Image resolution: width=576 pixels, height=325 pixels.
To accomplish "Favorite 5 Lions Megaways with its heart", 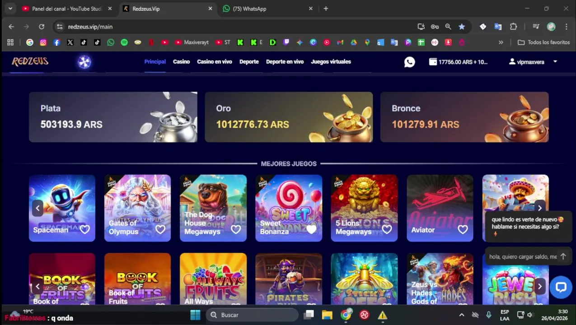I will tap(387, 229).
